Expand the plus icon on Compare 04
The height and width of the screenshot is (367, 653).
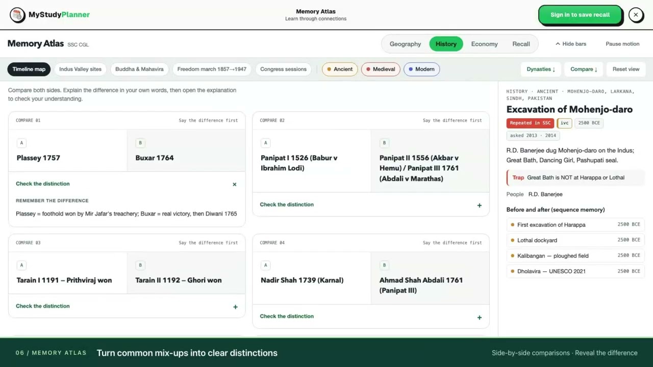(479, 318)
